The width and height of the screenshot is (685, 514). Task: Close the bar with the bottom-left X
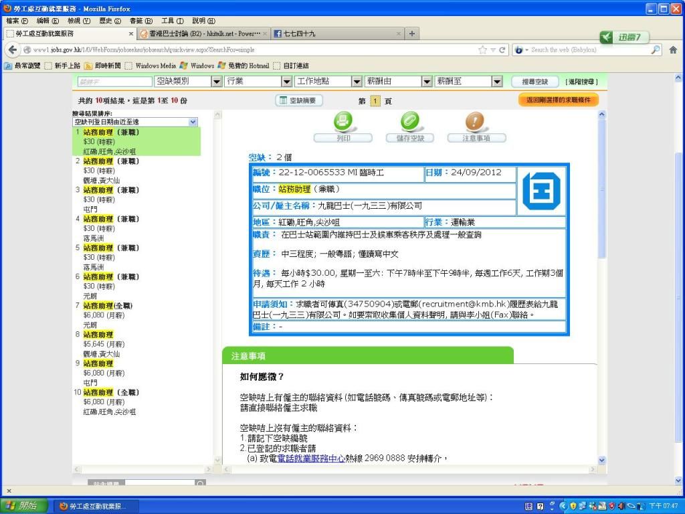pyautogui.click(x=9, y=491)
